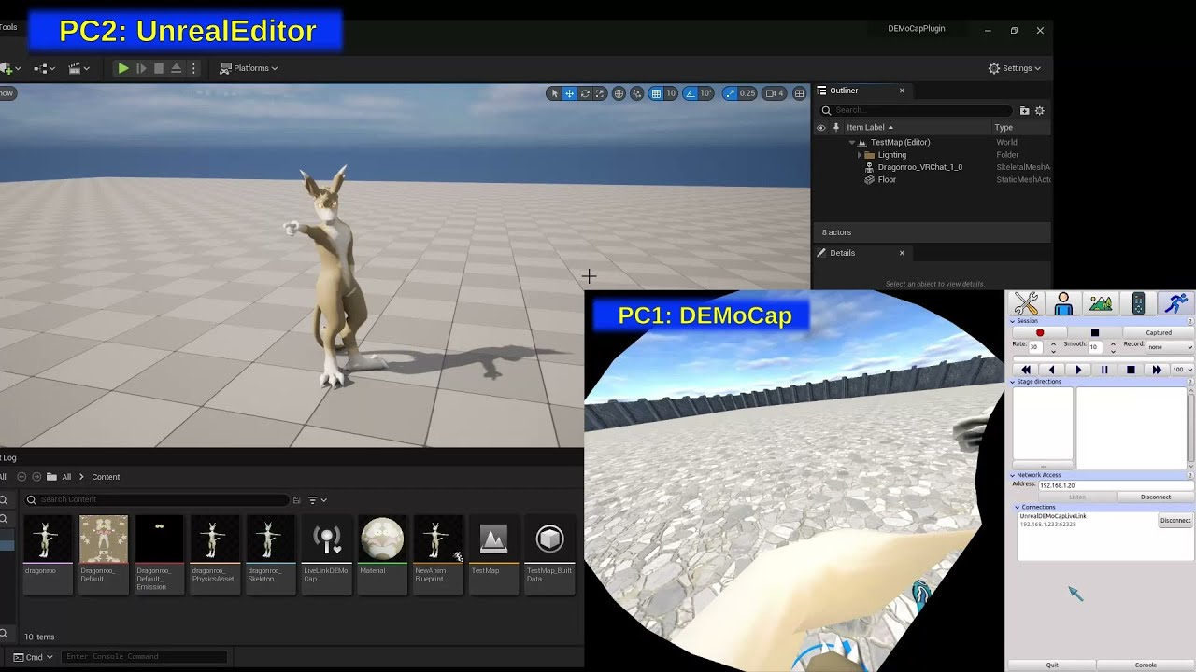Viewport: 1196px width, 672px height.
Task: Open the DEMoCap remote controller tab
Action: pyautogui.click(x=1138, y=303)
